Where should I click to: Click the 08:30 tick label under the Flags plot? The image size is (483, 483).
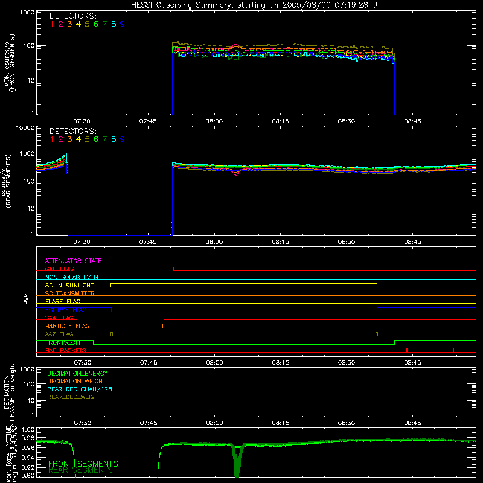pos(347,363)
